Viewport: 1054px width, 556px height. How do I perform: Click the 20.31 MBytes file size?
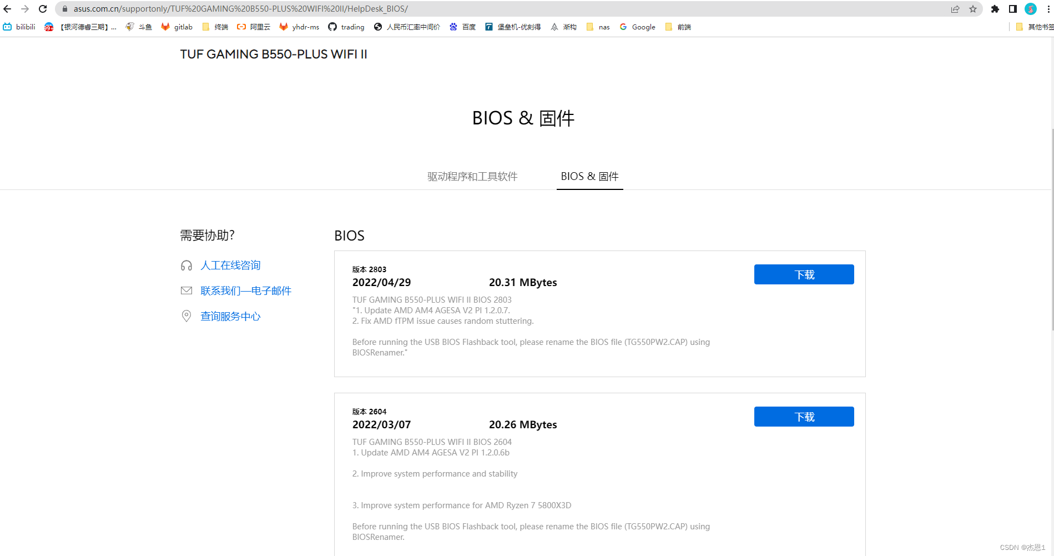point(523,282)
